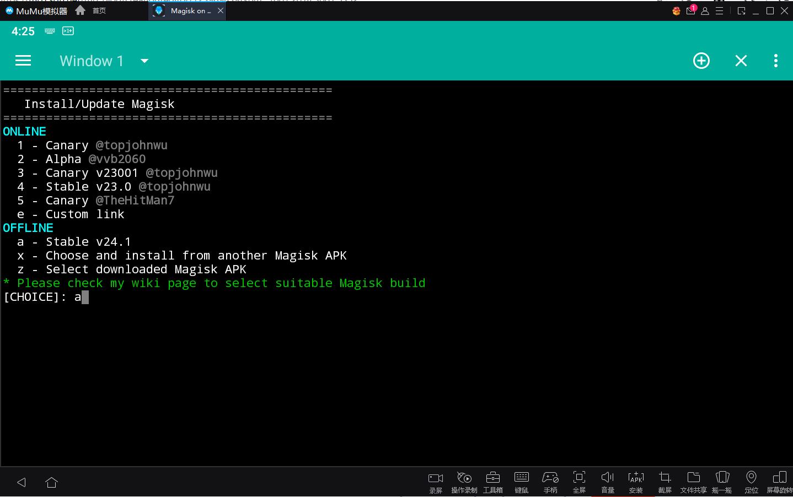
Task: Start operation recording (操作录制)
Action: (x=464, y=480)
